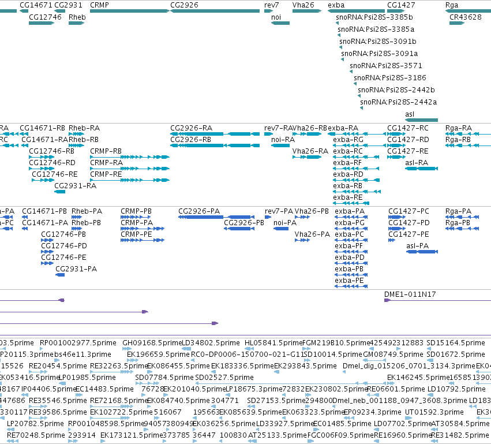Select the CG12746-RD transcript label
The image size is (491, 444).
pos(52,163)
